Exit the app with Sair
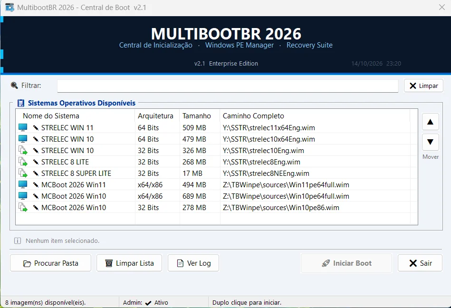This screenshot has width=451, height=308. point(420,263)
